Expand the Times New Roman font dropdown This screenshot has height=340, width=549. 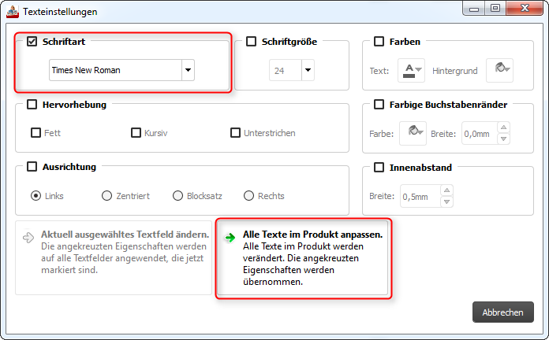188,70
